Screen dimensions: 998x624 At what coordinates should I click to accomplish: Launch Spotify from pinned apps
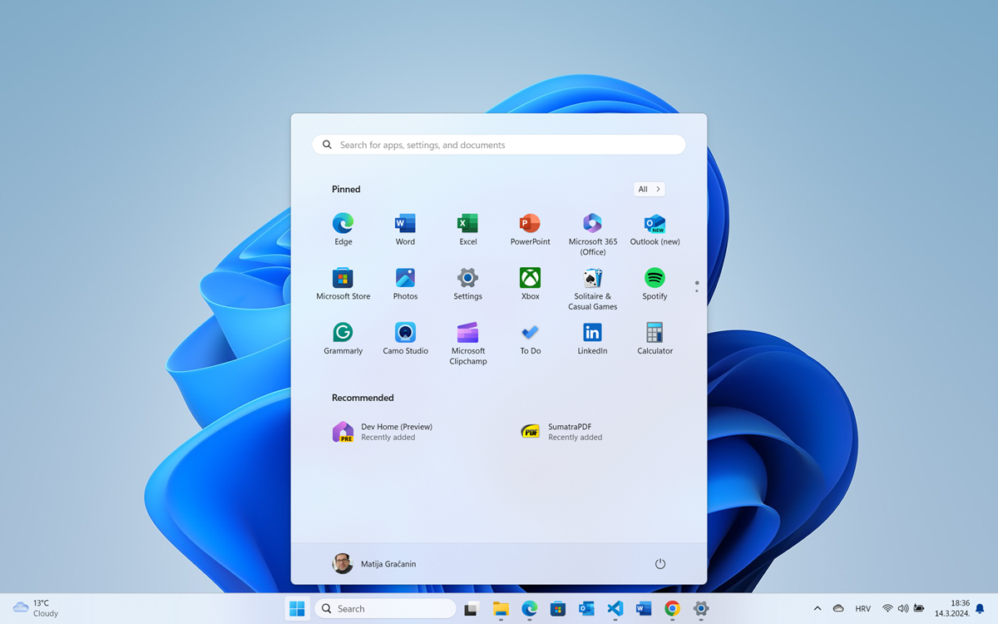click(x=655, y=284)
